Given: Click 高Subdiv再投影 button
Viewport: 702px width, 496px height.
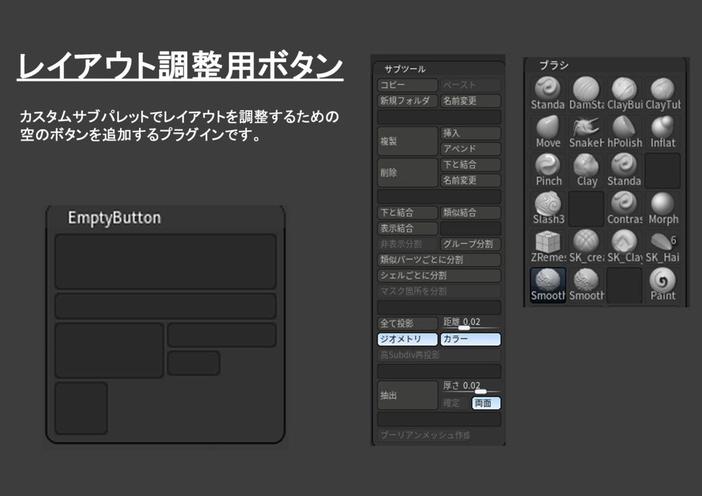Looking at the screenshot, I should point(439,355).
